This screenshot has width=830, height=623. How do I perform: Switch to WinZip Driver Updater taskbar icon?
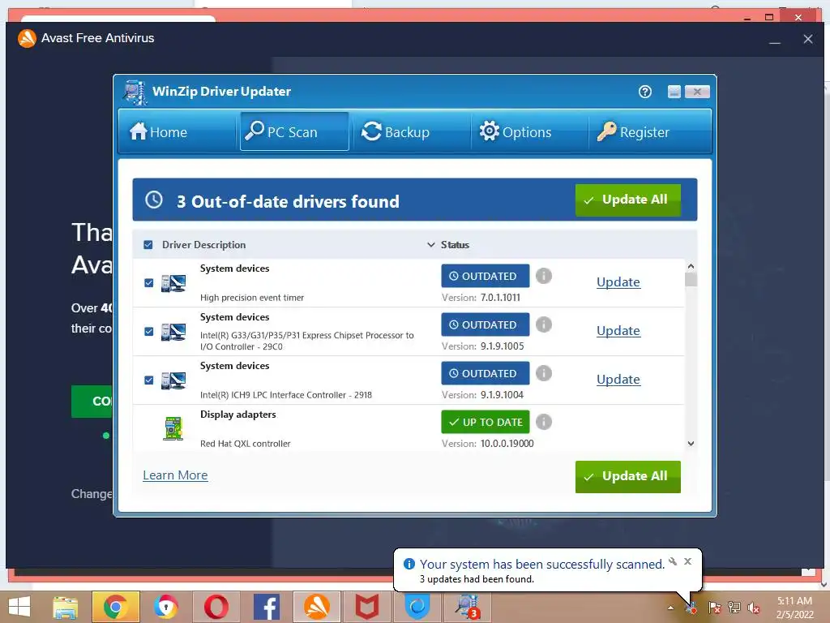(468, 607)
